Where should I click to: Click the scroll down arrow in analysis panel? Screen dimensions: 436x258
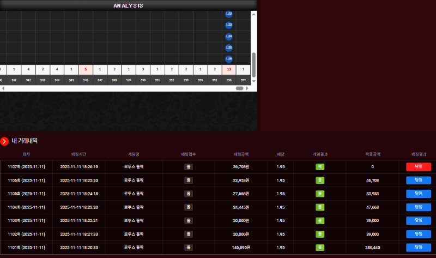(x=253, y=81)
